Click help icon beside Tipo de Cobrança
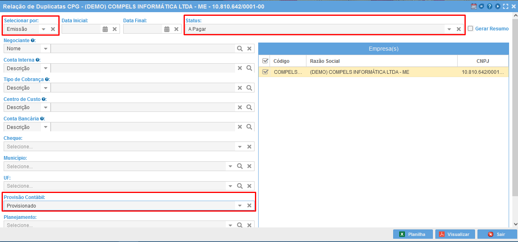Screen dimensions: 518x242 47,79
